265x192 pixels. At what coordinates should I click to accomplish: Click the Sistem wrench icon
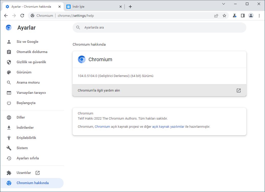[9, 148]
